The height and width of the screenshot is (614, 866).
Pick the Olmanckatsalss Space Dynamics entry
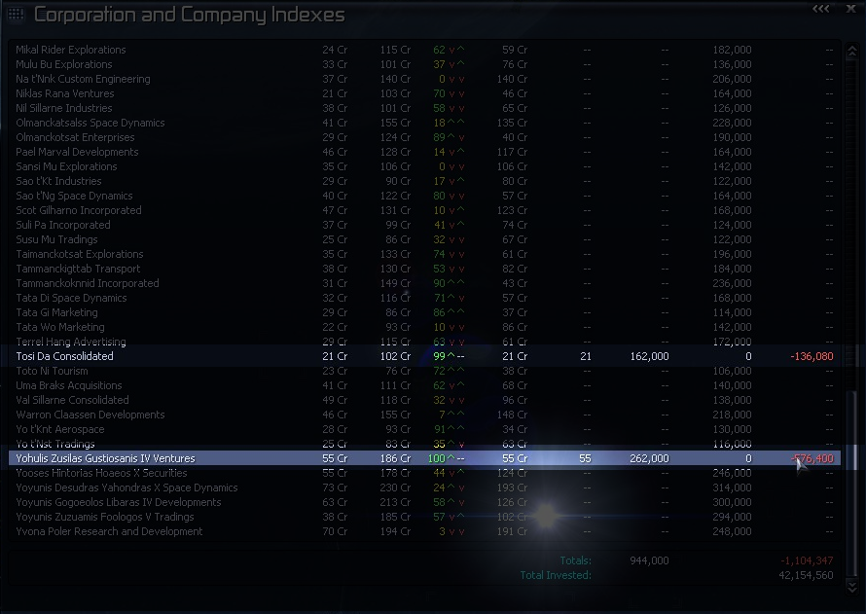click(x=90, y=123)
